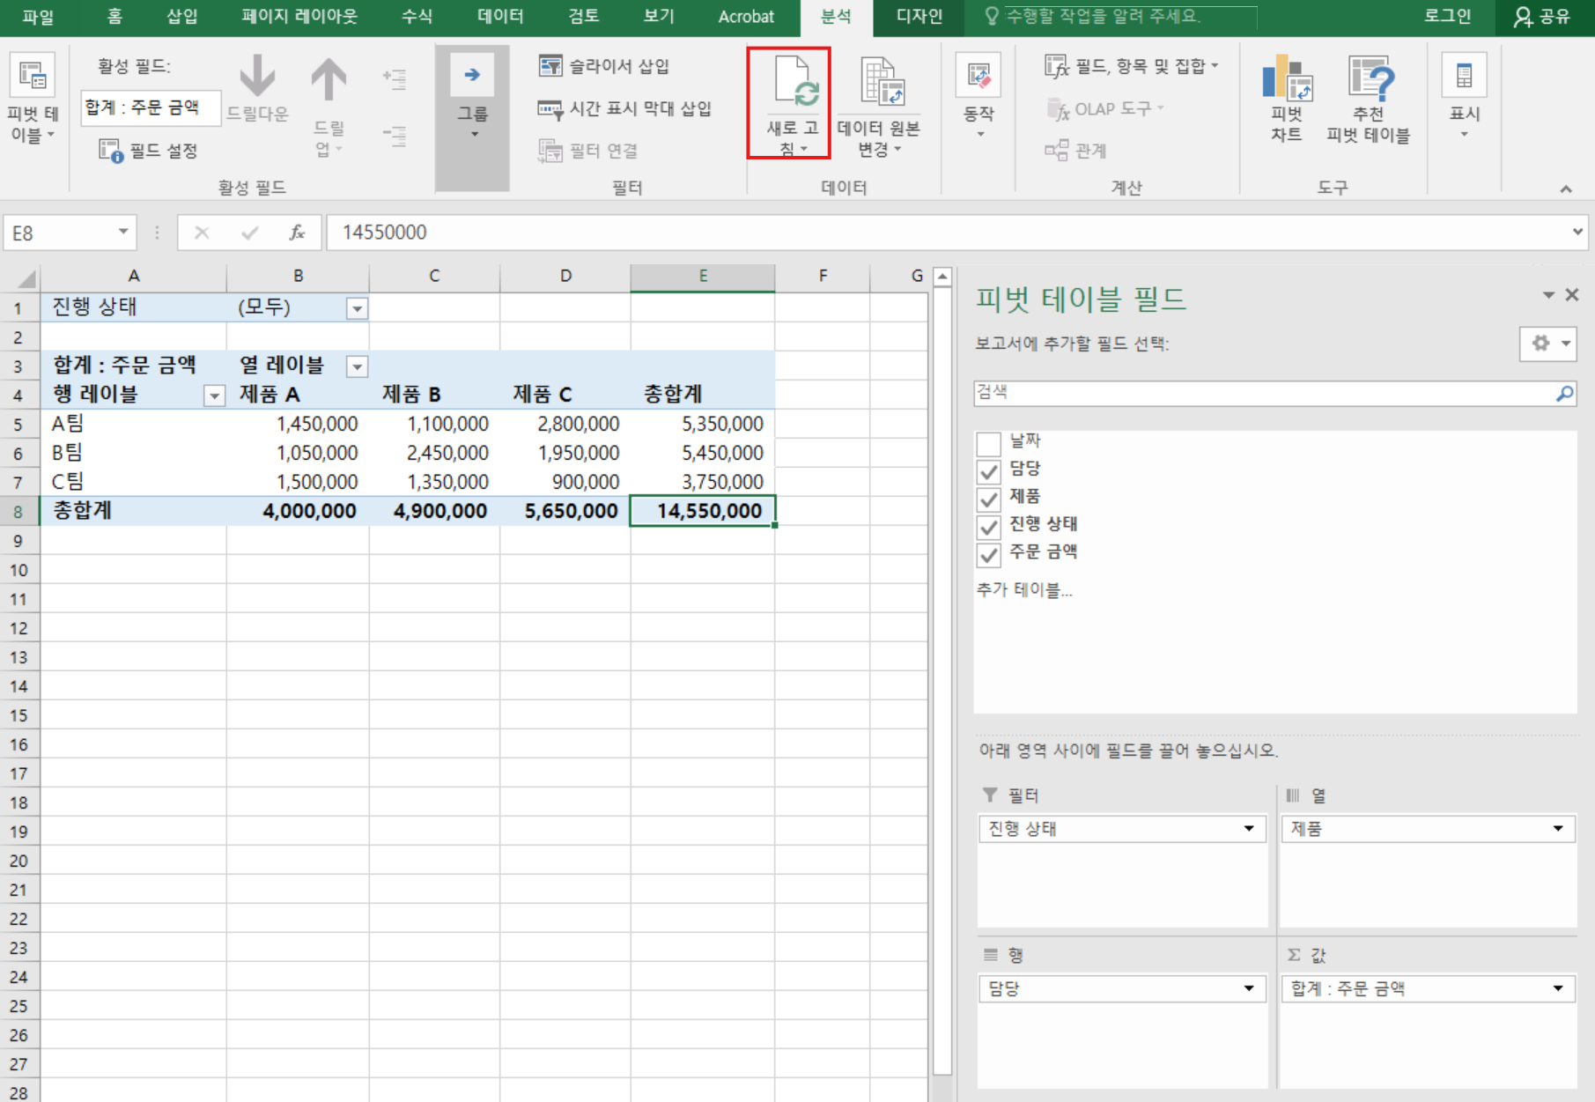This screenshot has height=1102, width=1595.
Task: Open 추천 피벗 테이블 icon
Action: tap(1370, 78)
